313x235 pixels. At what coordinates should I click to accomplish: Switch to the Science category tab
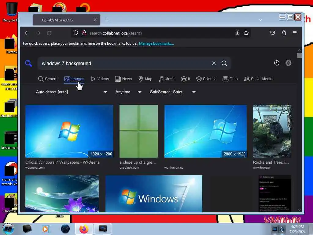point(206,79)
